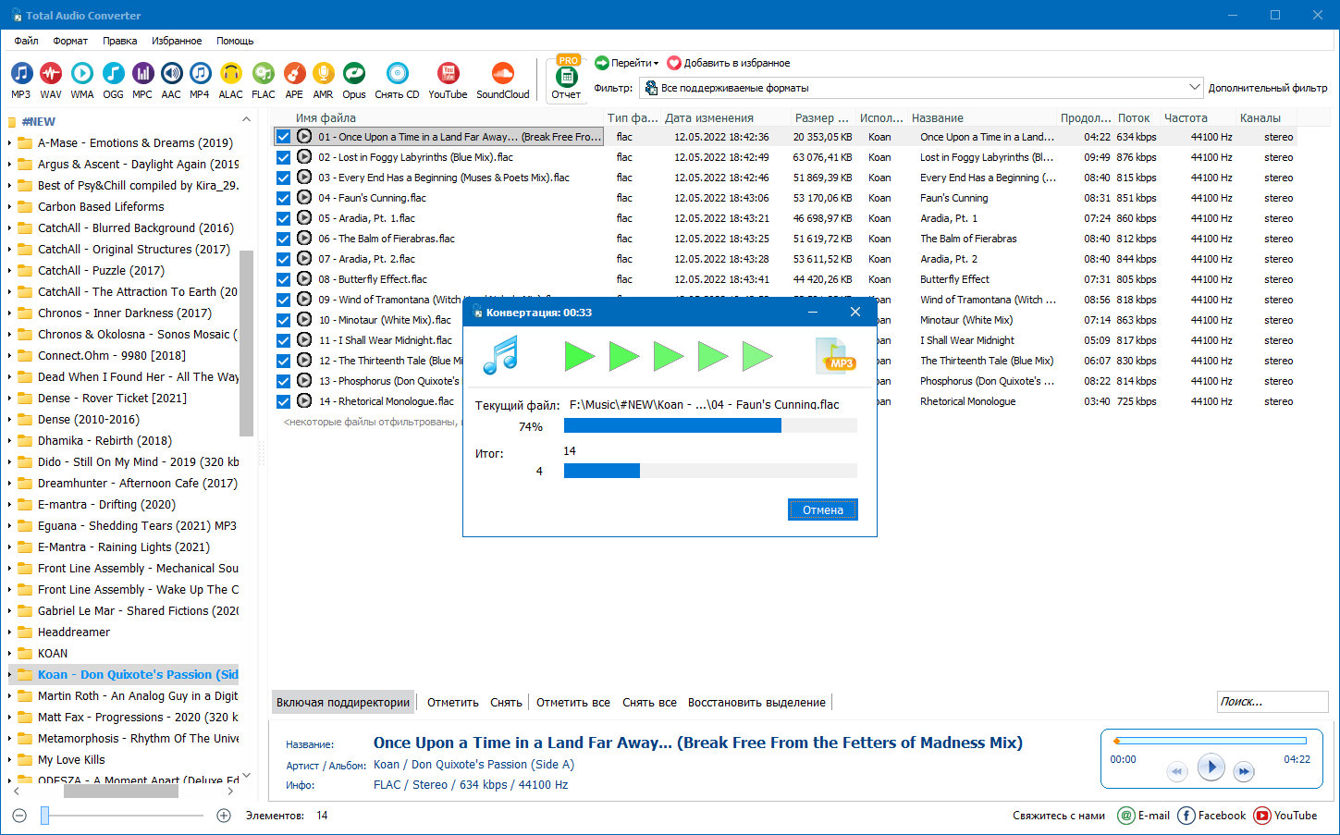The width and height of the screenshot is (1340, 835).
Task: Click the Отметить все button
Action: pos(573,703)
